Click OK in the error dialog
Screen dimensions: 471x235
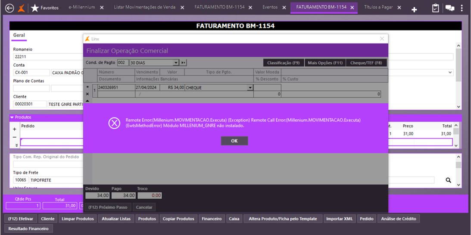click(234, 141)
